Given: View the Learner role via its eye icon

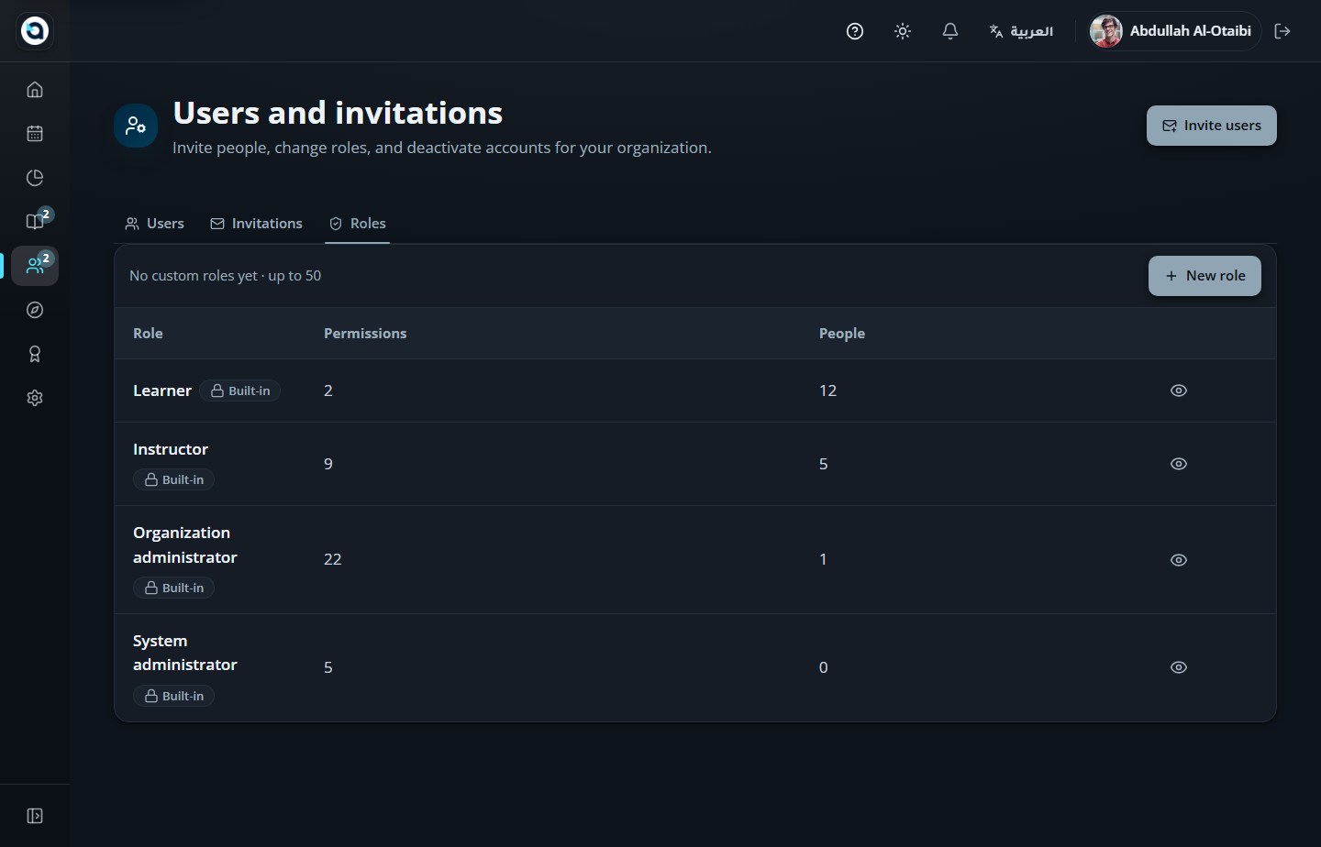Looking at the screenshot, I should click(1179, 390).
